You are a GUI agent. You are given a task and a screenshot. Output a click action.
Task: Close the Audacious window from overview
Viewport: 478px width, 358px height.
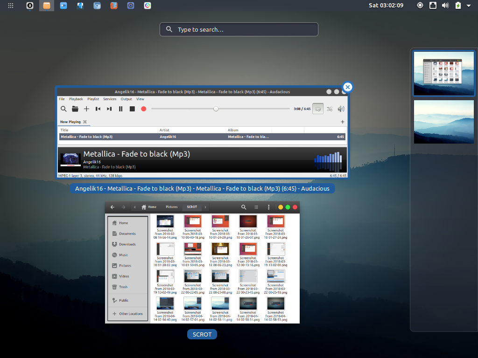pyautogui.click(x=347, y=87)
